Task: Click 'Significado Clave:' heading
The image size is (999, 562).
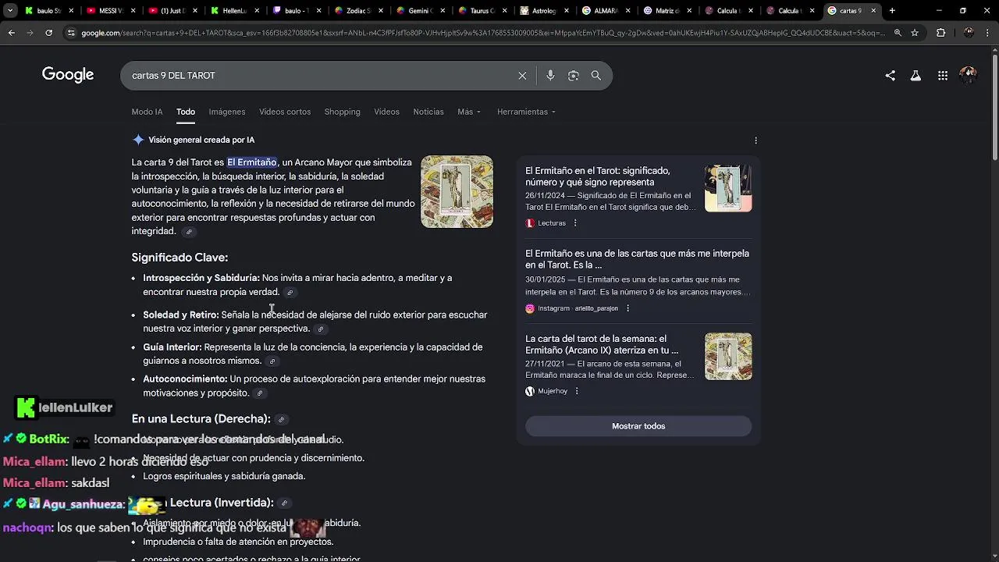Action: pos(180,258)
